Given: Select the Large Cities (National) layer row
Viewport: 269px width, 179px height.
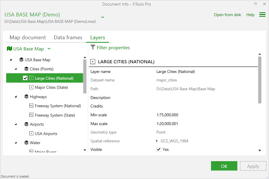Looking at the screenshot, I should [45, 78].
